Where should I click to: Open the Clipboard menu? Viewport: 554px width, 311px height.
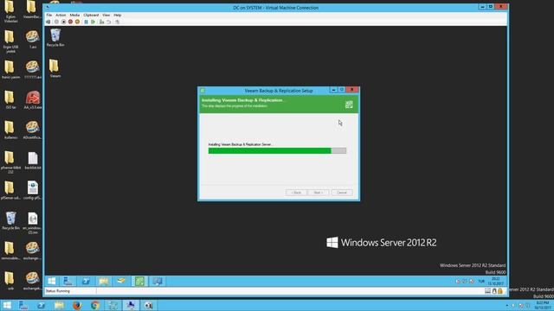tap(91, 16)
